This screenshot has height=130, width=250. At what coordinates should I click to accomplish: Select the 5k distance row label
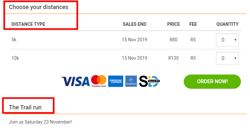tap(14, 40)
